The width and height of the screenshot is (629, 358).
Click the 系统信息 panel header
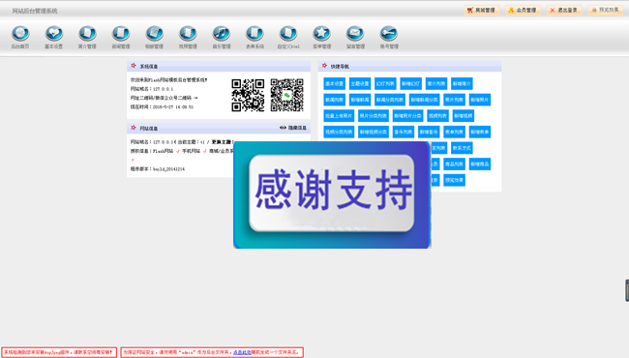219,66
